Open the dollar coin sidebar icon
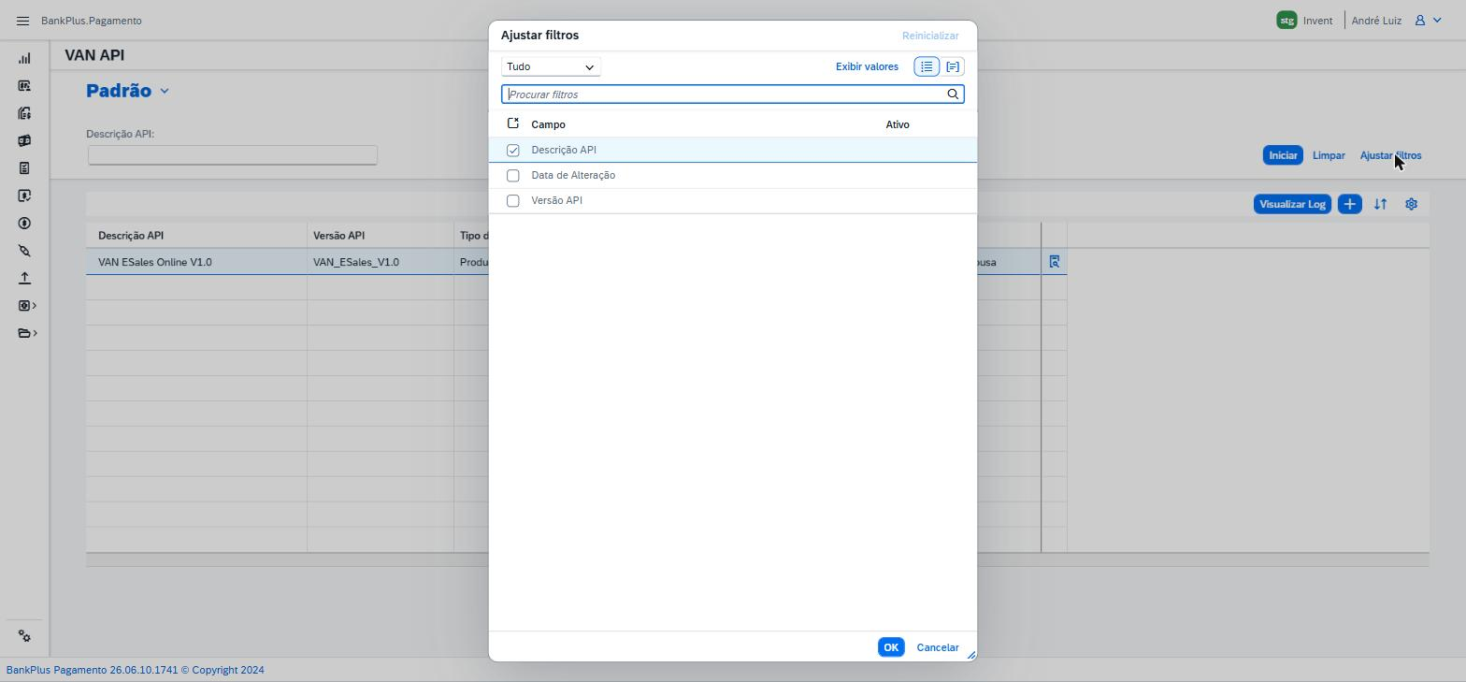Viewport: 1466px width, 682px height. (x=24, y=224)
